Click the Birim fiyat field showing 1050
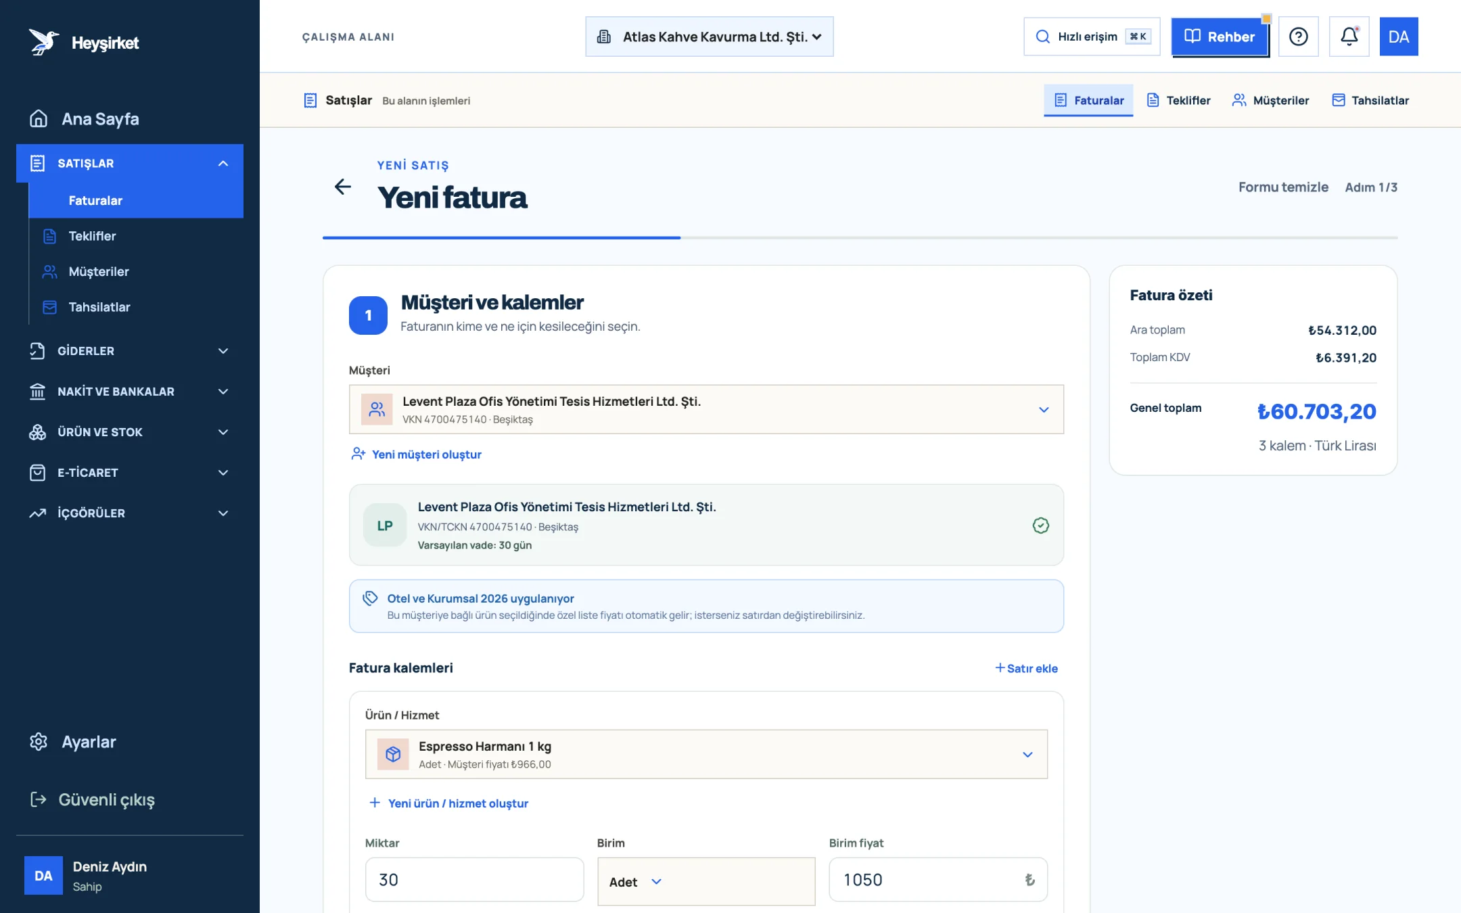Image resolution: width=1461 pixels, height=913 pixels. coord(938,880)
